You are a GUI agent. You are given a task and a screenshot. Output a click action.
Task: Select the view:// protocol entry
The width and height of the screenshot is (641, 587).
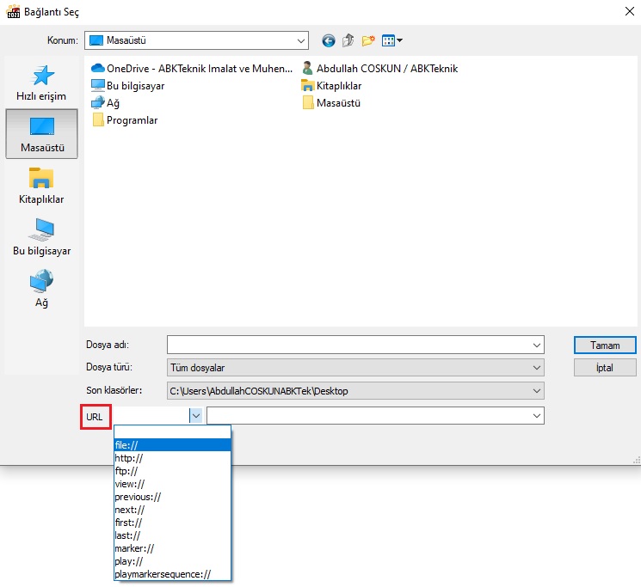tap(129, 484)
